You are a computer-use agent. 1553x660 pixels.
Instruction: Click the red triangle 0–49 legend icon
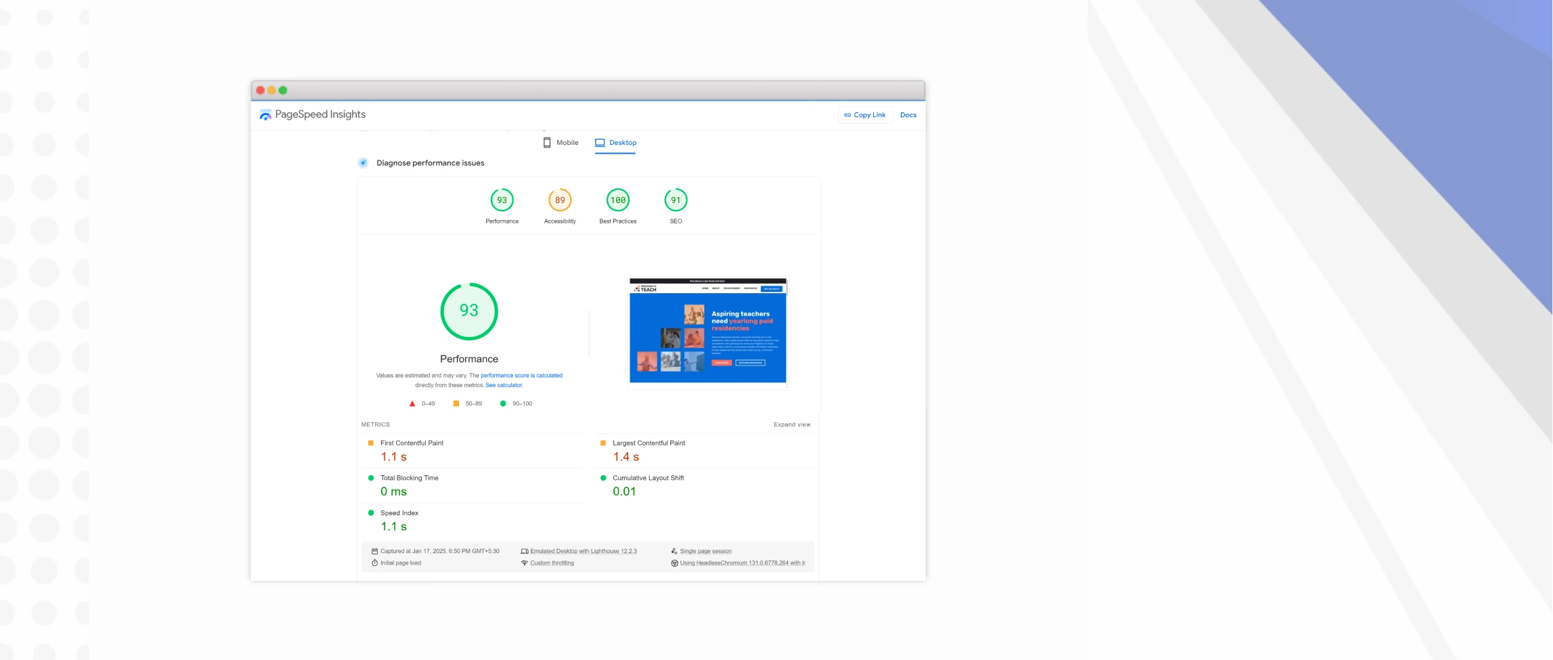(x=412, y=403)
